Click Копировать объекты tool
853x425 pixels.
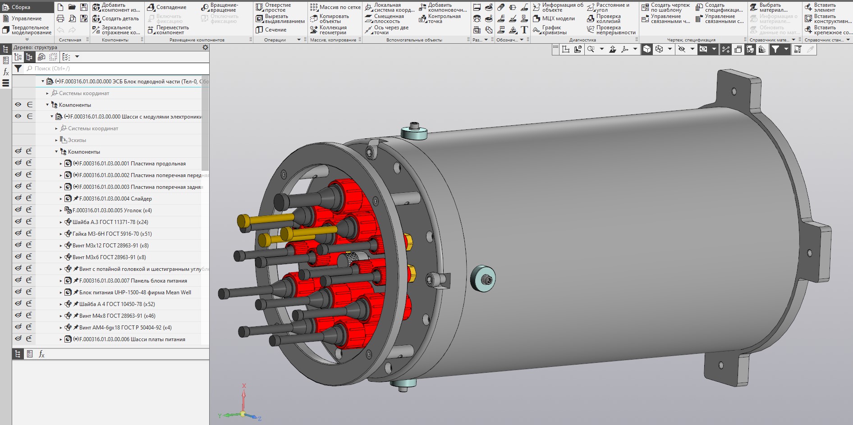tap(330, 18)
